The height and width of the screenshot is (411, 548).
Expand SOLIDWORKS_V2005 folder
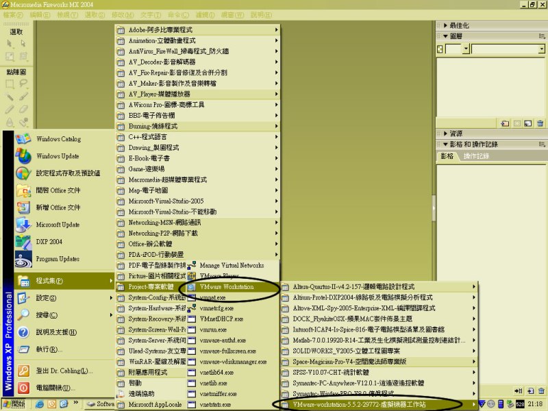point(379,351)
